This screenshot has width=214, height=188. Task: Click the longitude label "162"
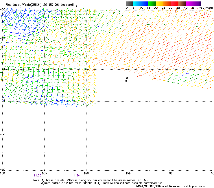[x=170, y=173]
